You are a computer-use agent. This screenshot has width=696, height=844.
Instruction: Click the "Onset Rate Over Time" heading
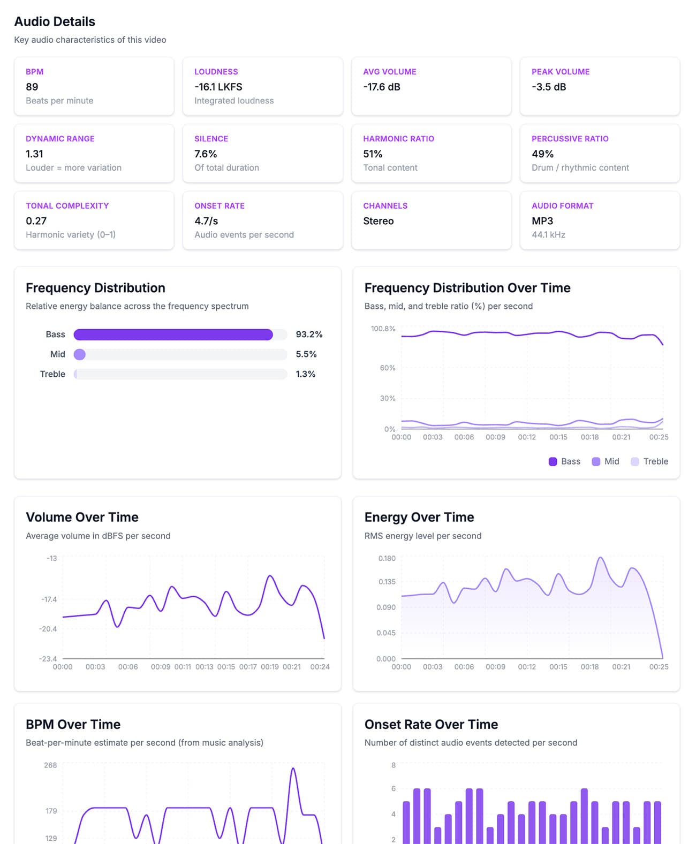click(431, 724)
